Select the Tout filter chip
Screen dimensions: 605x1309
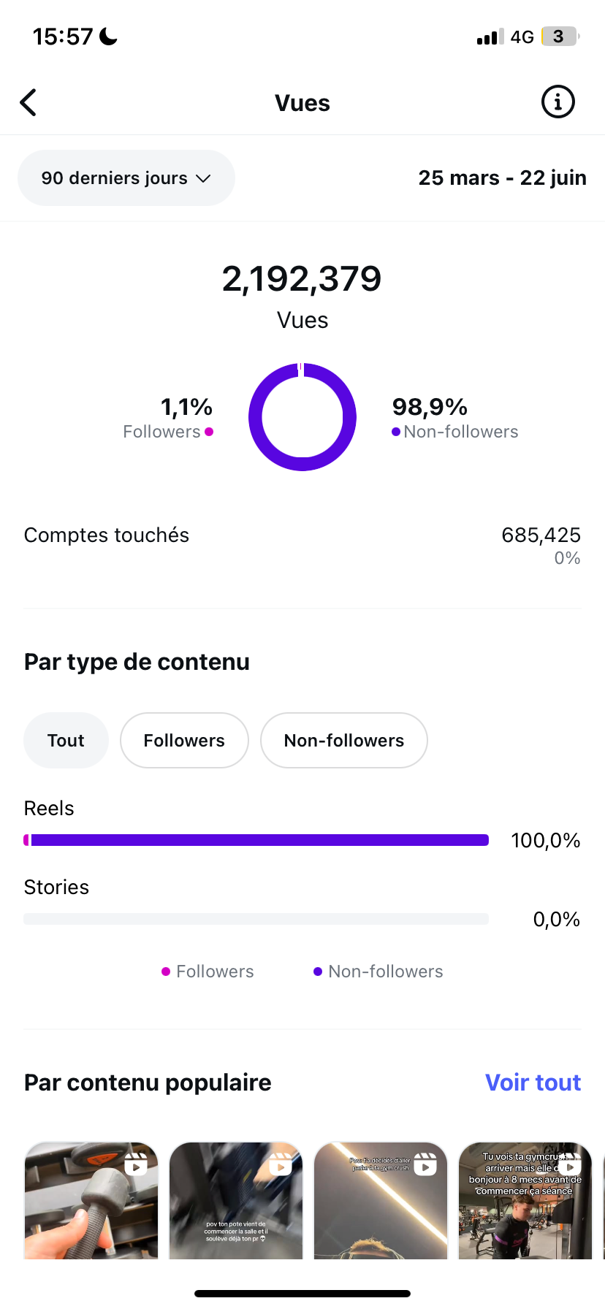click(66, 740)
